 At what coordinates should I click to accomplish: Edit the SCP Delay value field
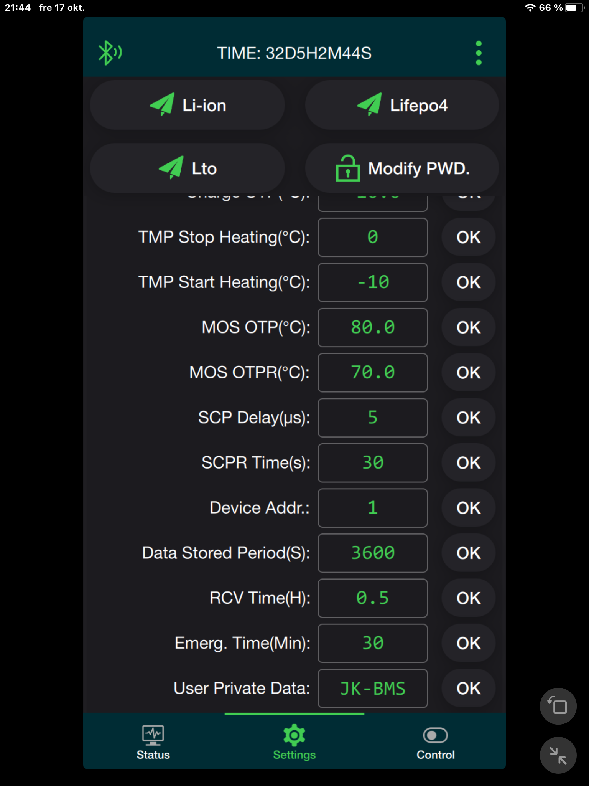coord(372,418)
